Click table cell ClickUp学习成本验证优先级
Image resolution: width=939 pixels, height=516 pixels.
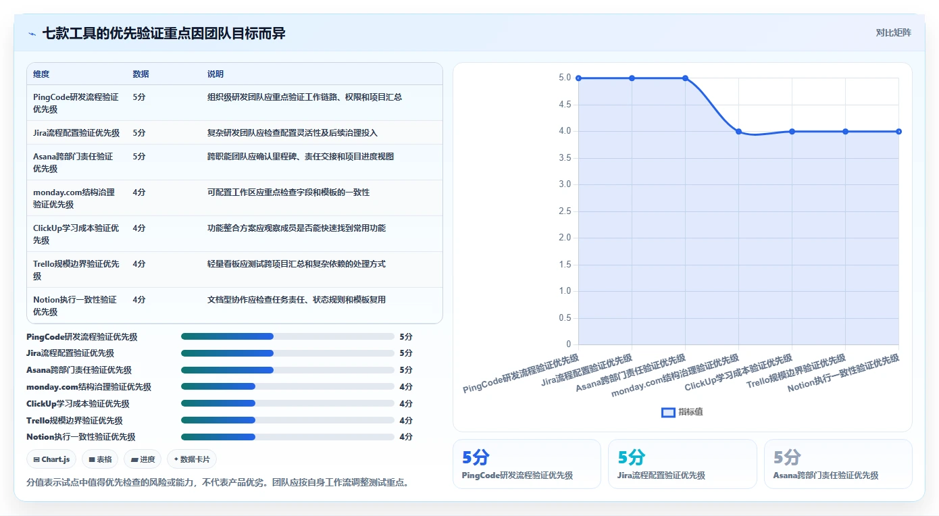[76, 234]
